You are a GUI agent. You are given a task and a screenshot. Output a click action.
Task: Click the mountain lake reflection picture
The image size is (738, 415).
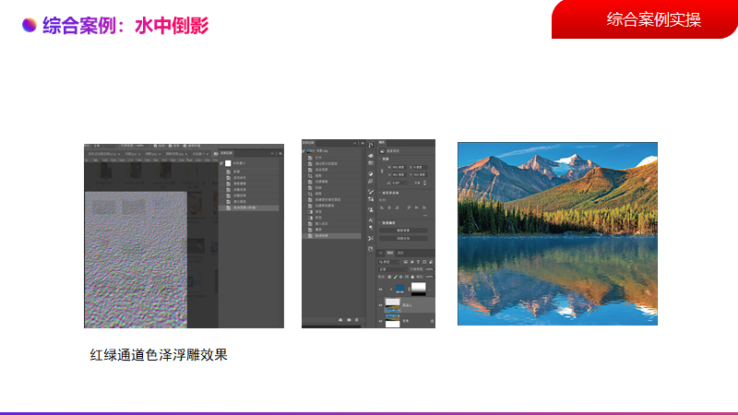click(x=557, y=234)
